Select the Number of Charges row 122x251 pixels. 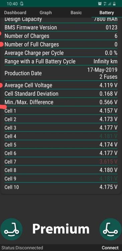61,36
